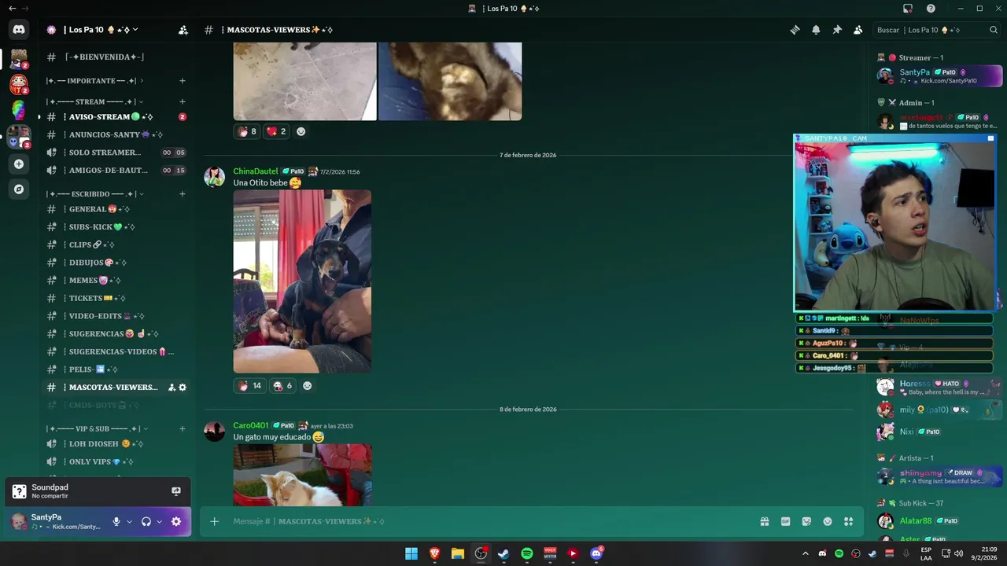Viewport: 1007px width, 566px height.
Task: Toggle the member list icon
Action: click(858, 30)
